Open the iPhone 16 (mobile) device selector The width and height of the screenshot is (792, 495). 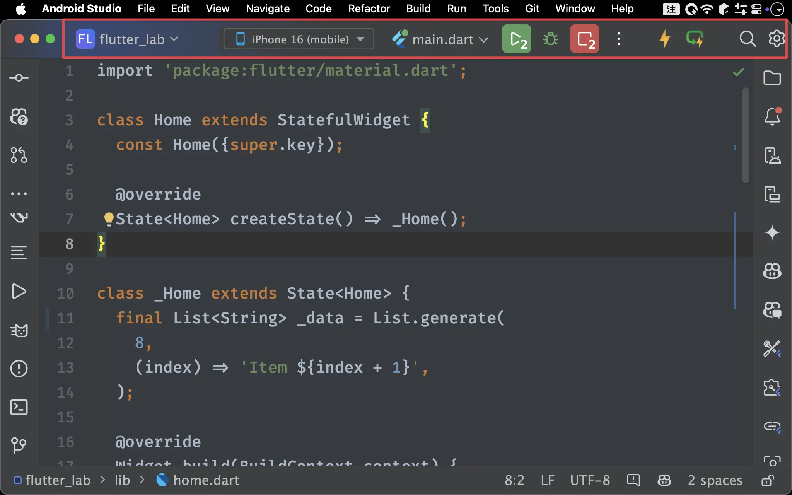coord(299,39)
